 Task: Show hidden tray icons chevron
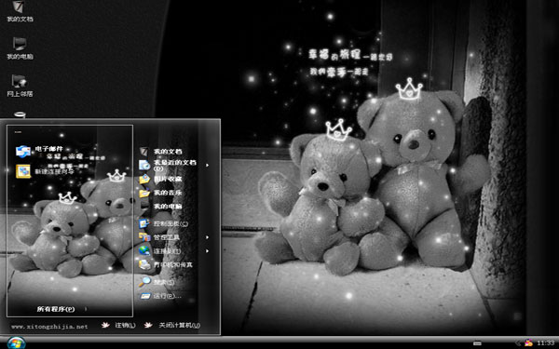click(x=519, y=342)
